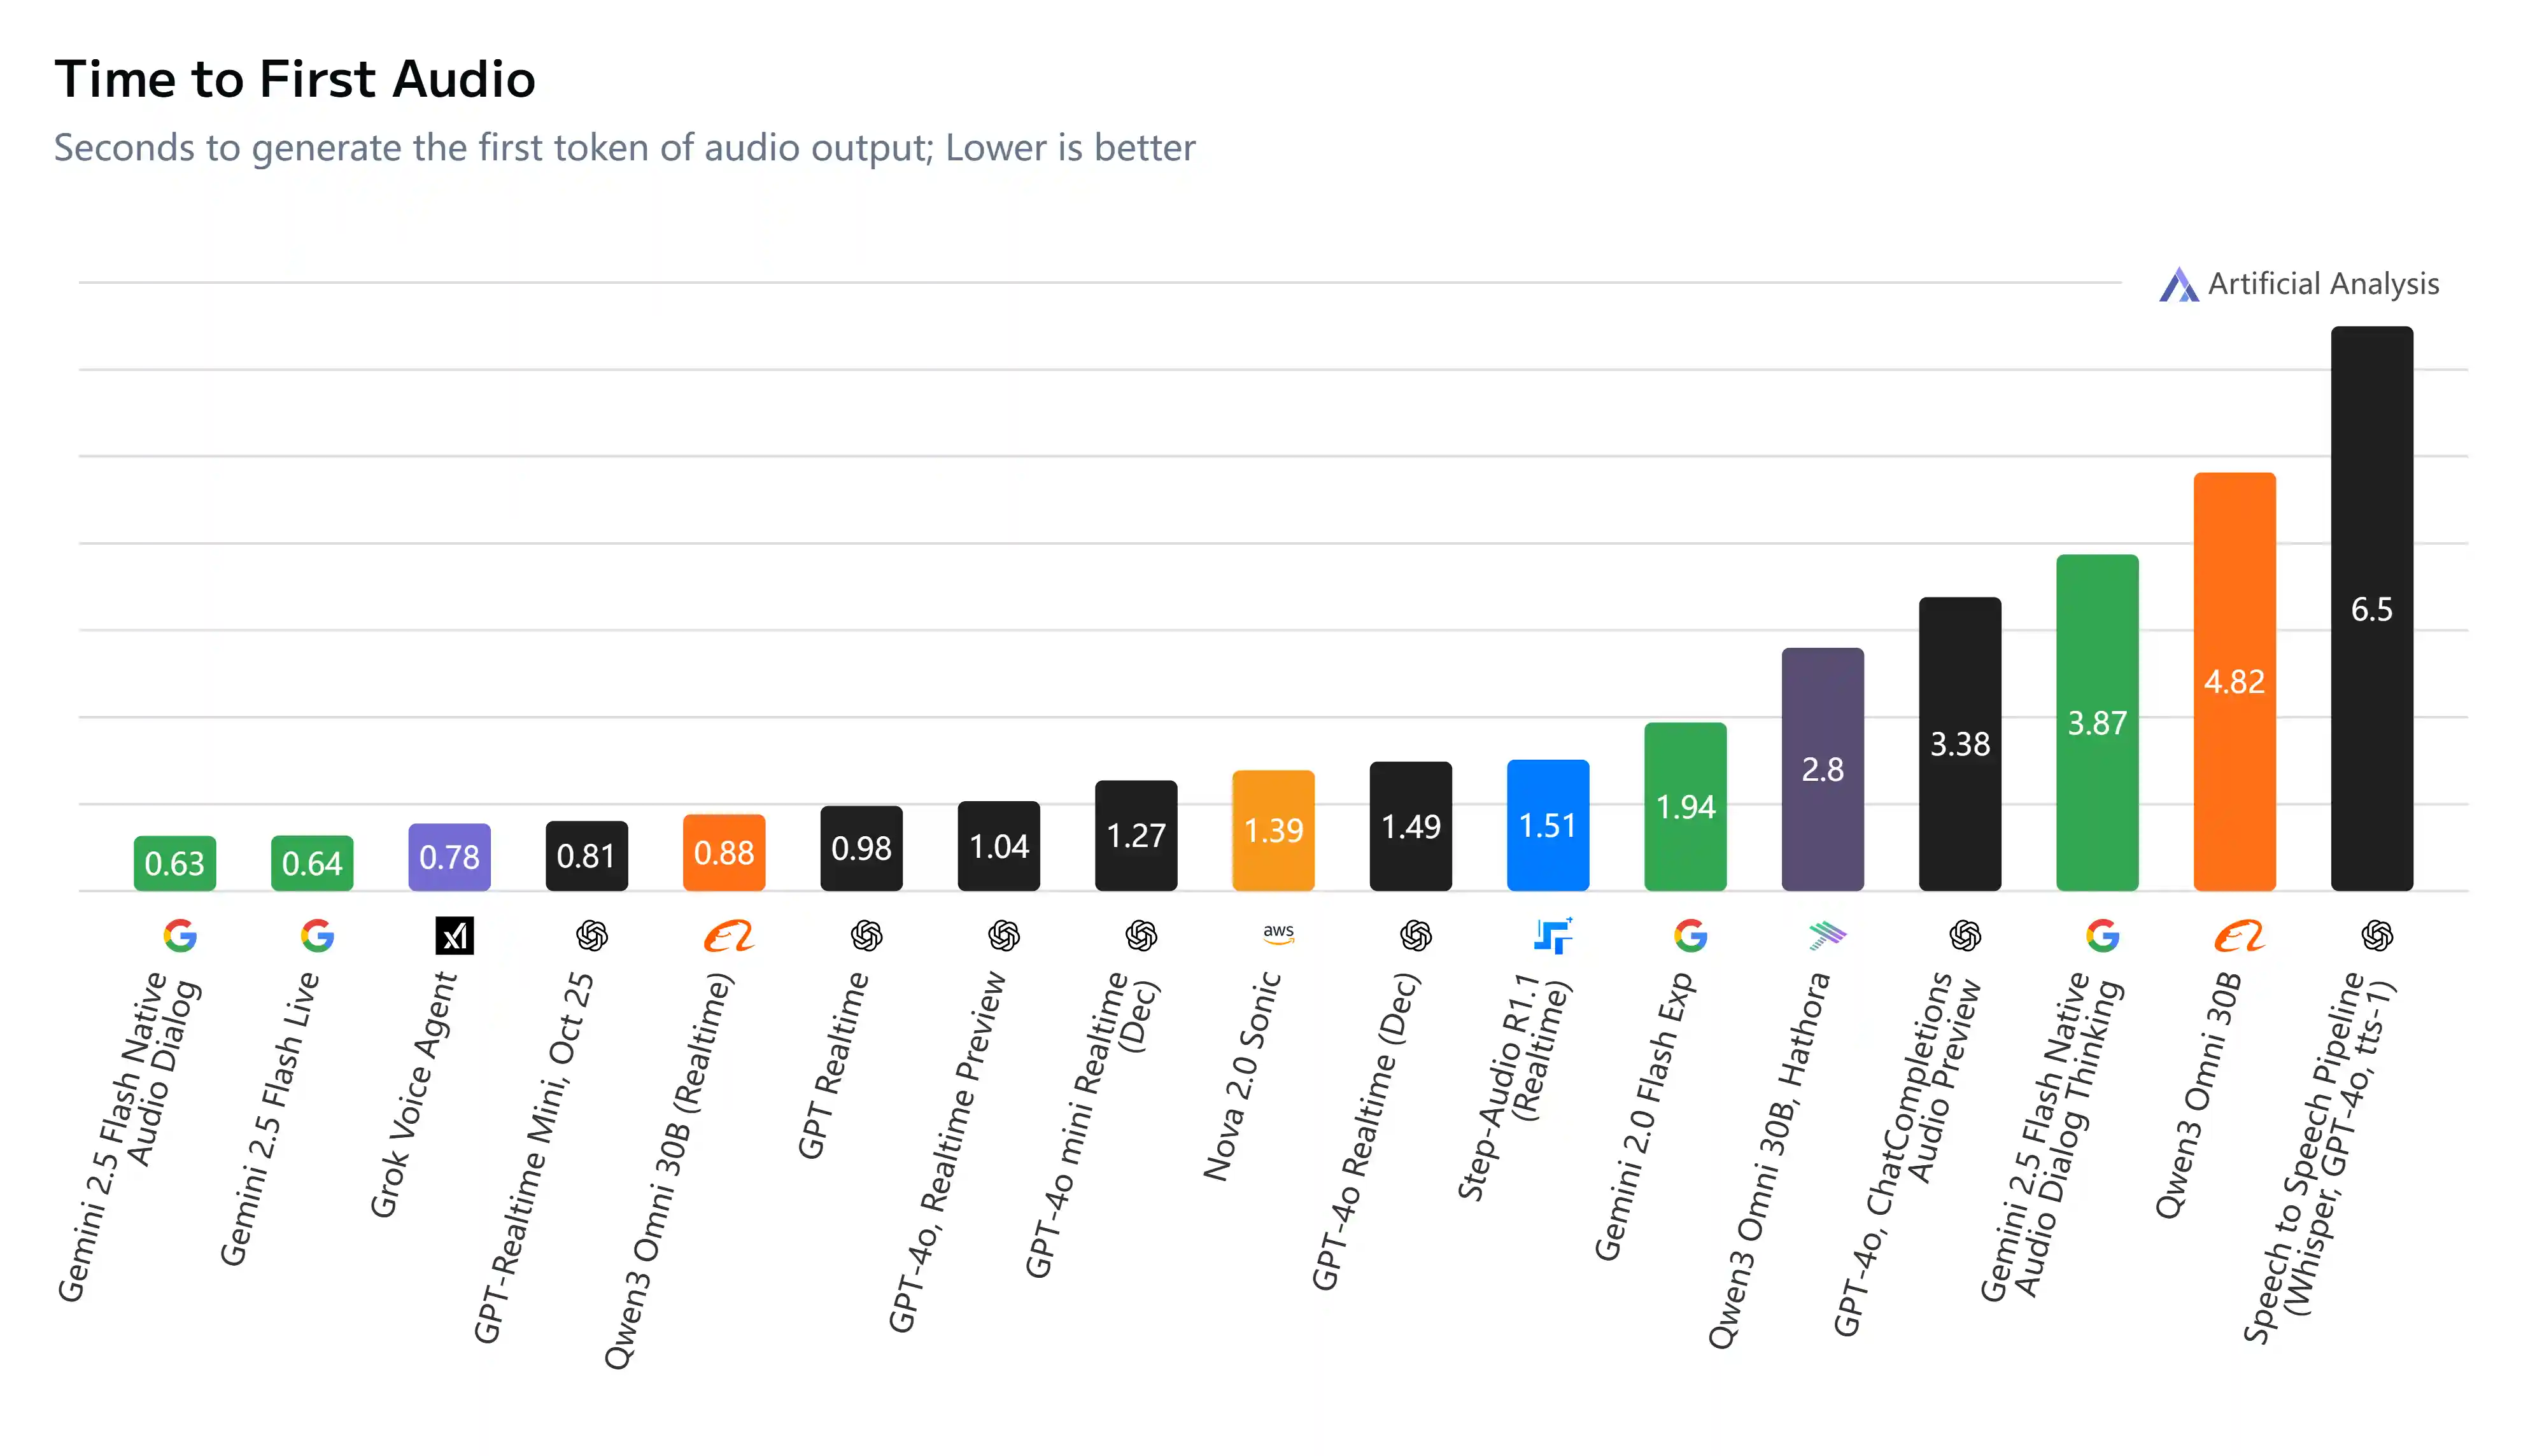Click the OpenAI logo under the 0.81 bar

pos(592,936)
